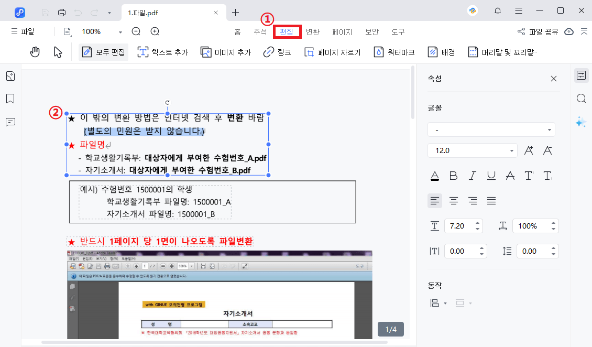Viewport: 592px width, 347px height.
Task: Select the arrow Select tool
Action: (58, 52)
